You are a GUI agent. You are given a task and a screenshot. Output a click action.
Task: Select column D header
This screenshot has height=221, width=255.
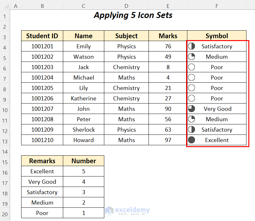(x=126, y=6)
